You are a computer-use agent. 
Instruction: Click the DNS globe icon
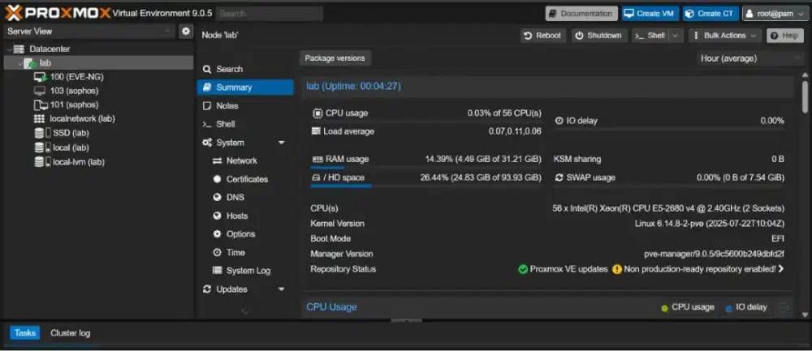pyautogui.click(x=217, y=198)
